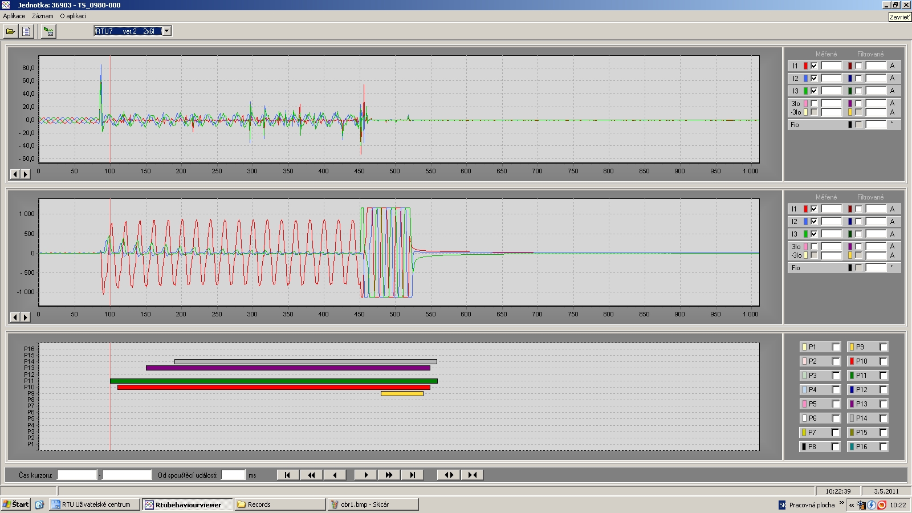The width and height of the screenshot is (912, 513).
Task: Click the green I3 measured color swatch, middle chart
Action: pyautogui.click(x=805, y=234)
